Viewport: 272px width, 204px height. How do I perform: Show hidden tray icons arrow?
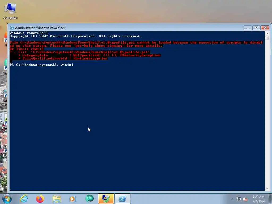tap(232, 199)
